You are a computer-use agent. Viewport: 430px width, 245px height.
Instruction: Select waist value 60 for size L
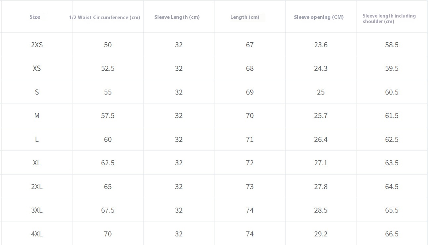coord(108,140)
